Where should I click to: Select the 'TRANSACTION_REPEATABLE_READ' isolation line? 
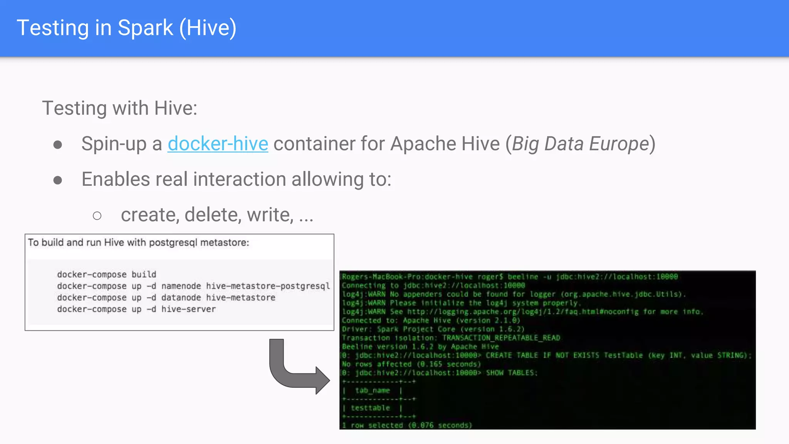[x=451, y=338]
